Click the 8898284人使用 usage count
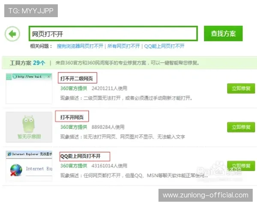Viewport: 257px width, 206px height. (108, 127)
